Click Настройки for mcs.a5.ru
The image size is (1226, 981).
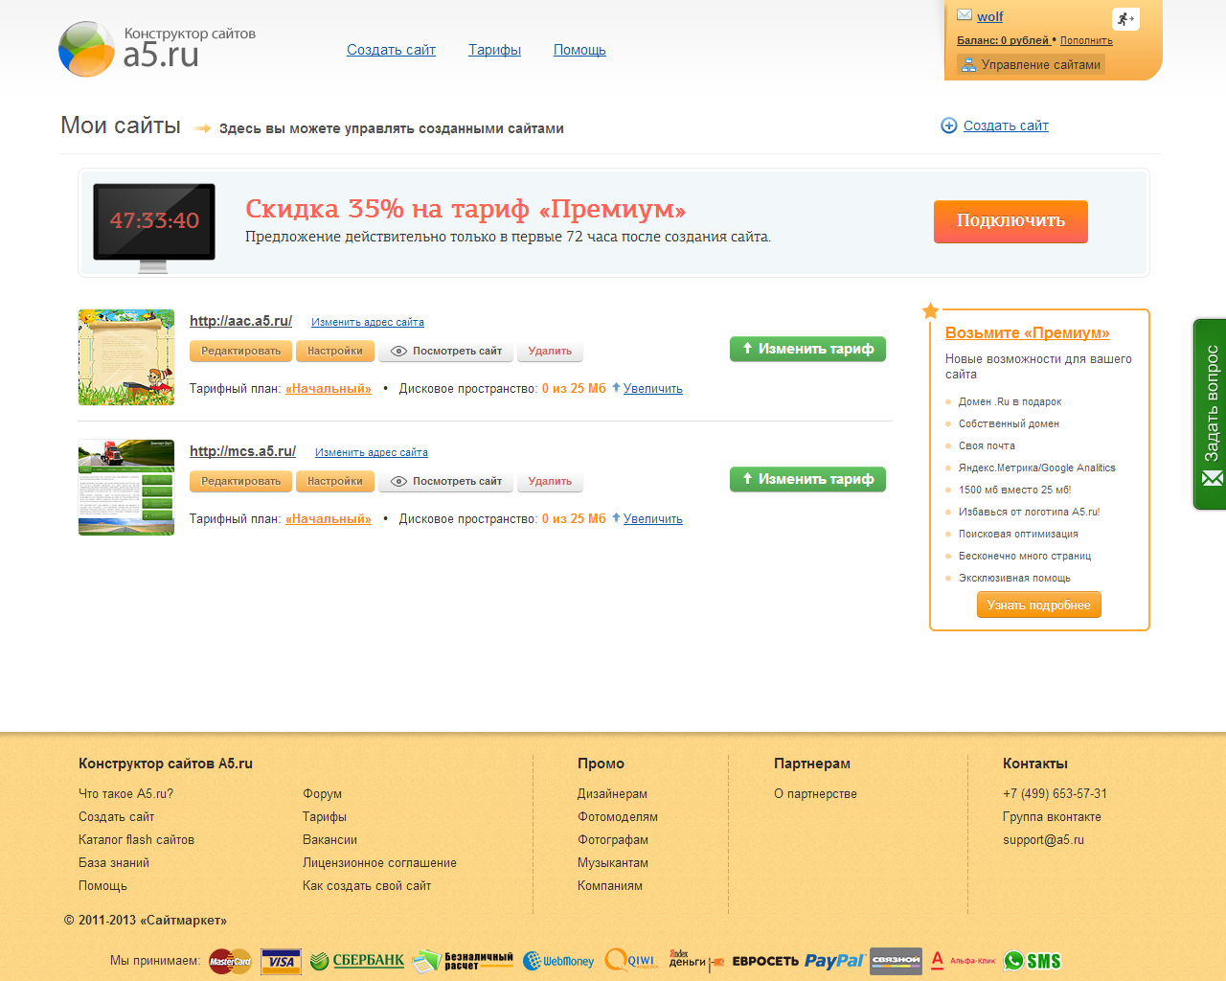pyautogui.click(x=334, y=482)
